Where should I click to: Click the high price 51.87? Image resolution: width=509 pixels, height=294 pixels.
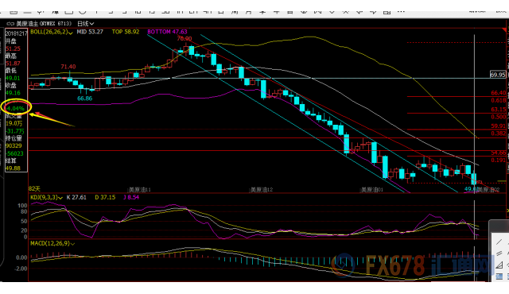(13, 64)
